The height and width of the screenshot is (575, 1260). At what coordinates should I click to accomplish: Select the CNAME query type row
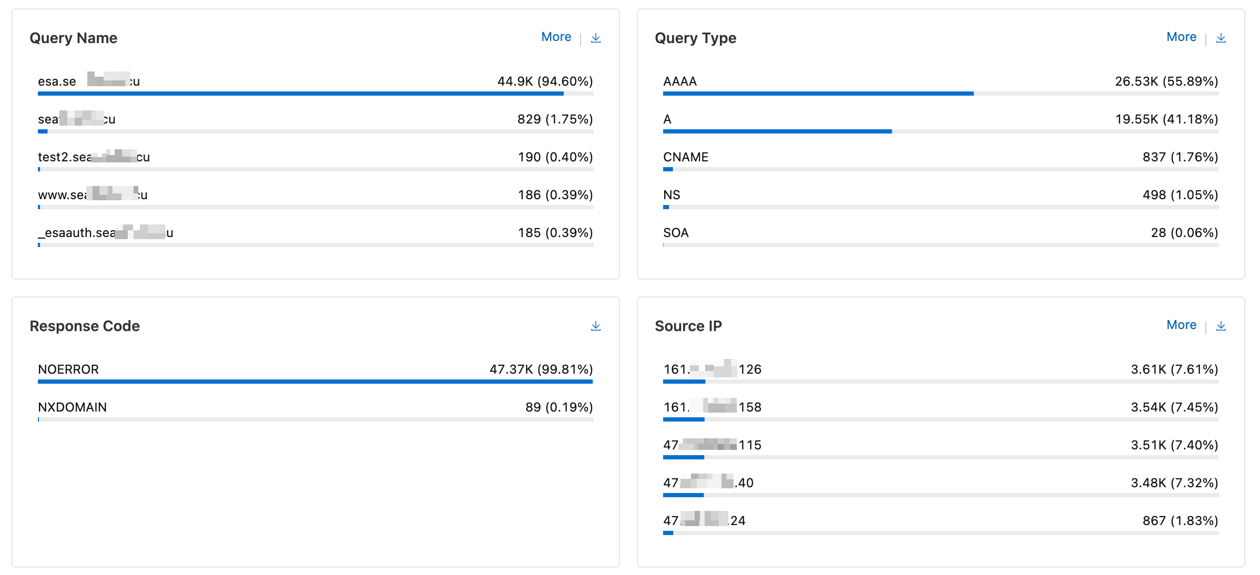tap(940, 160)
